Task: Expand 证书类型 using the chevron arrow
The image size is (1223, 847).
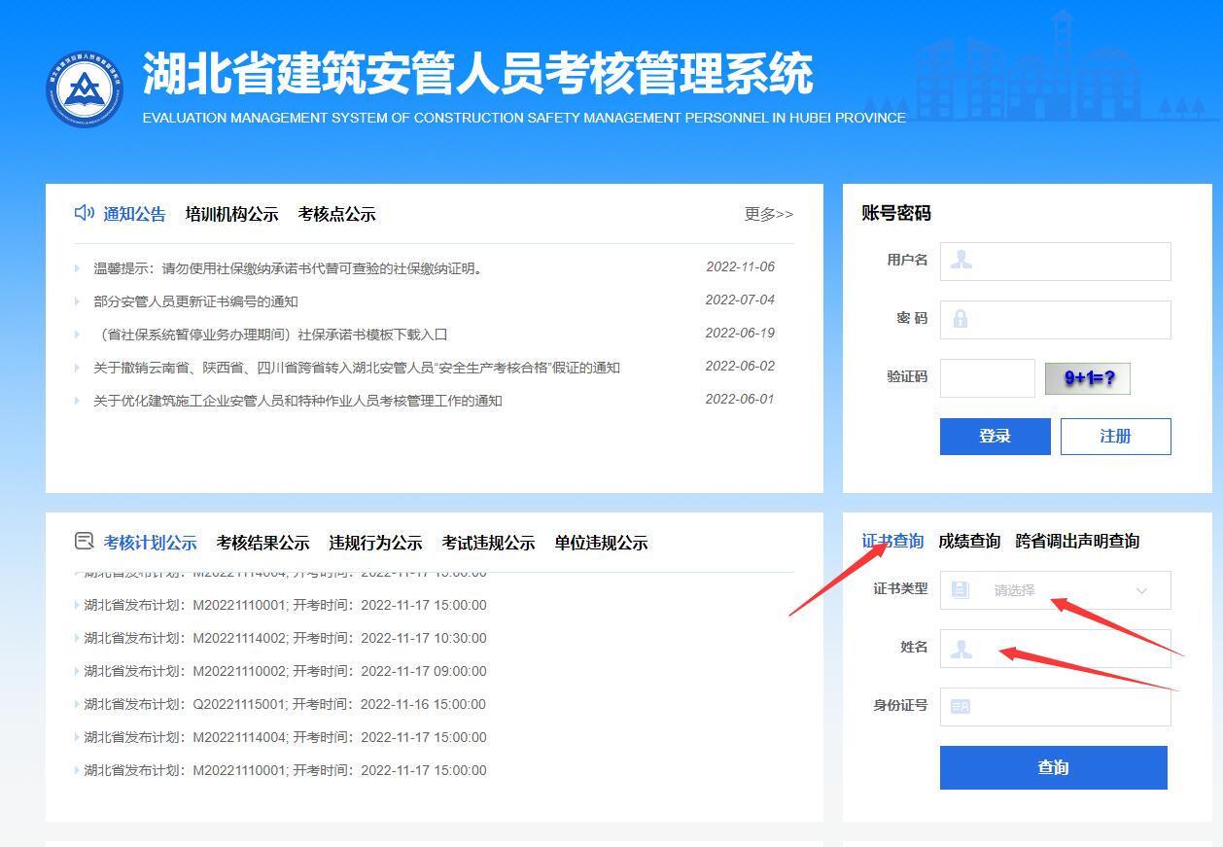Action: click(x=1141, y=590)
